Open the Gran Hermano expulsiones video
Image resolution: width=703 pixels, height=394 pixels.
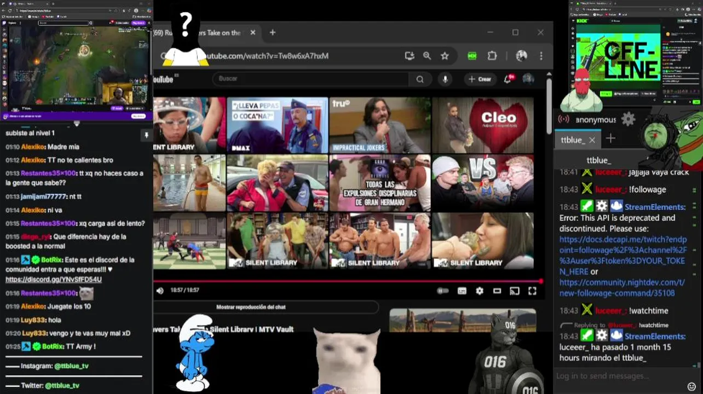(x=379, y=183)
